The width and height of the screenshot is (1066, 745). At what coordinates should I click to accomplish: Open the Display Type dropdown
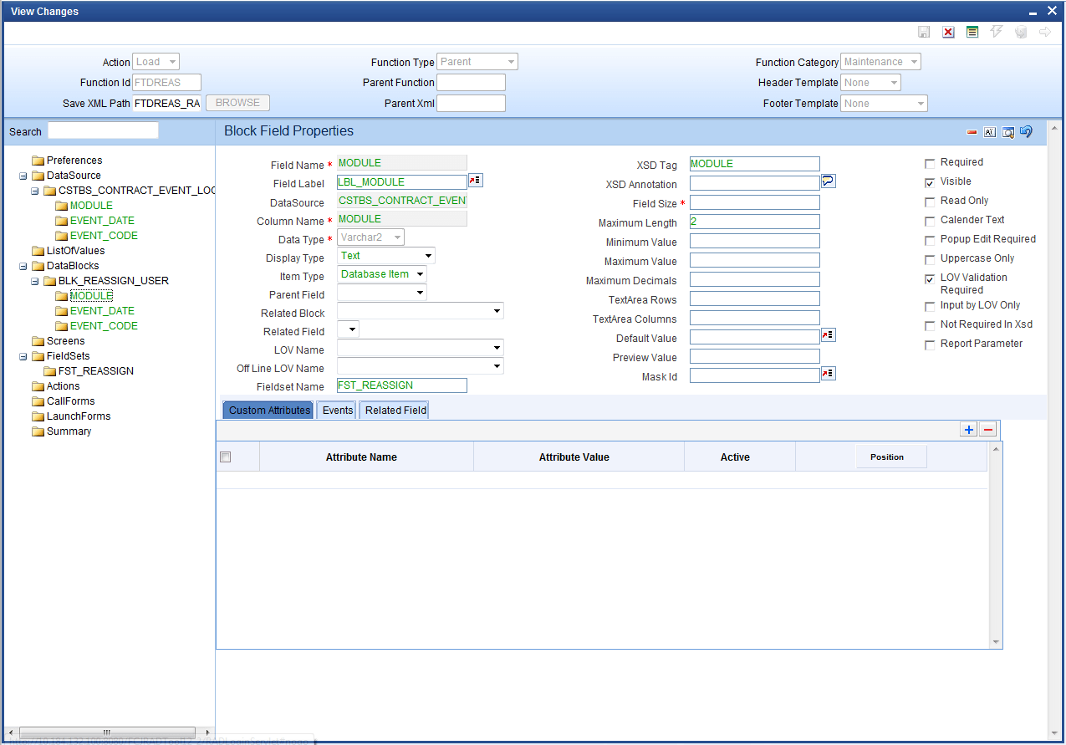tap(386, 256)
